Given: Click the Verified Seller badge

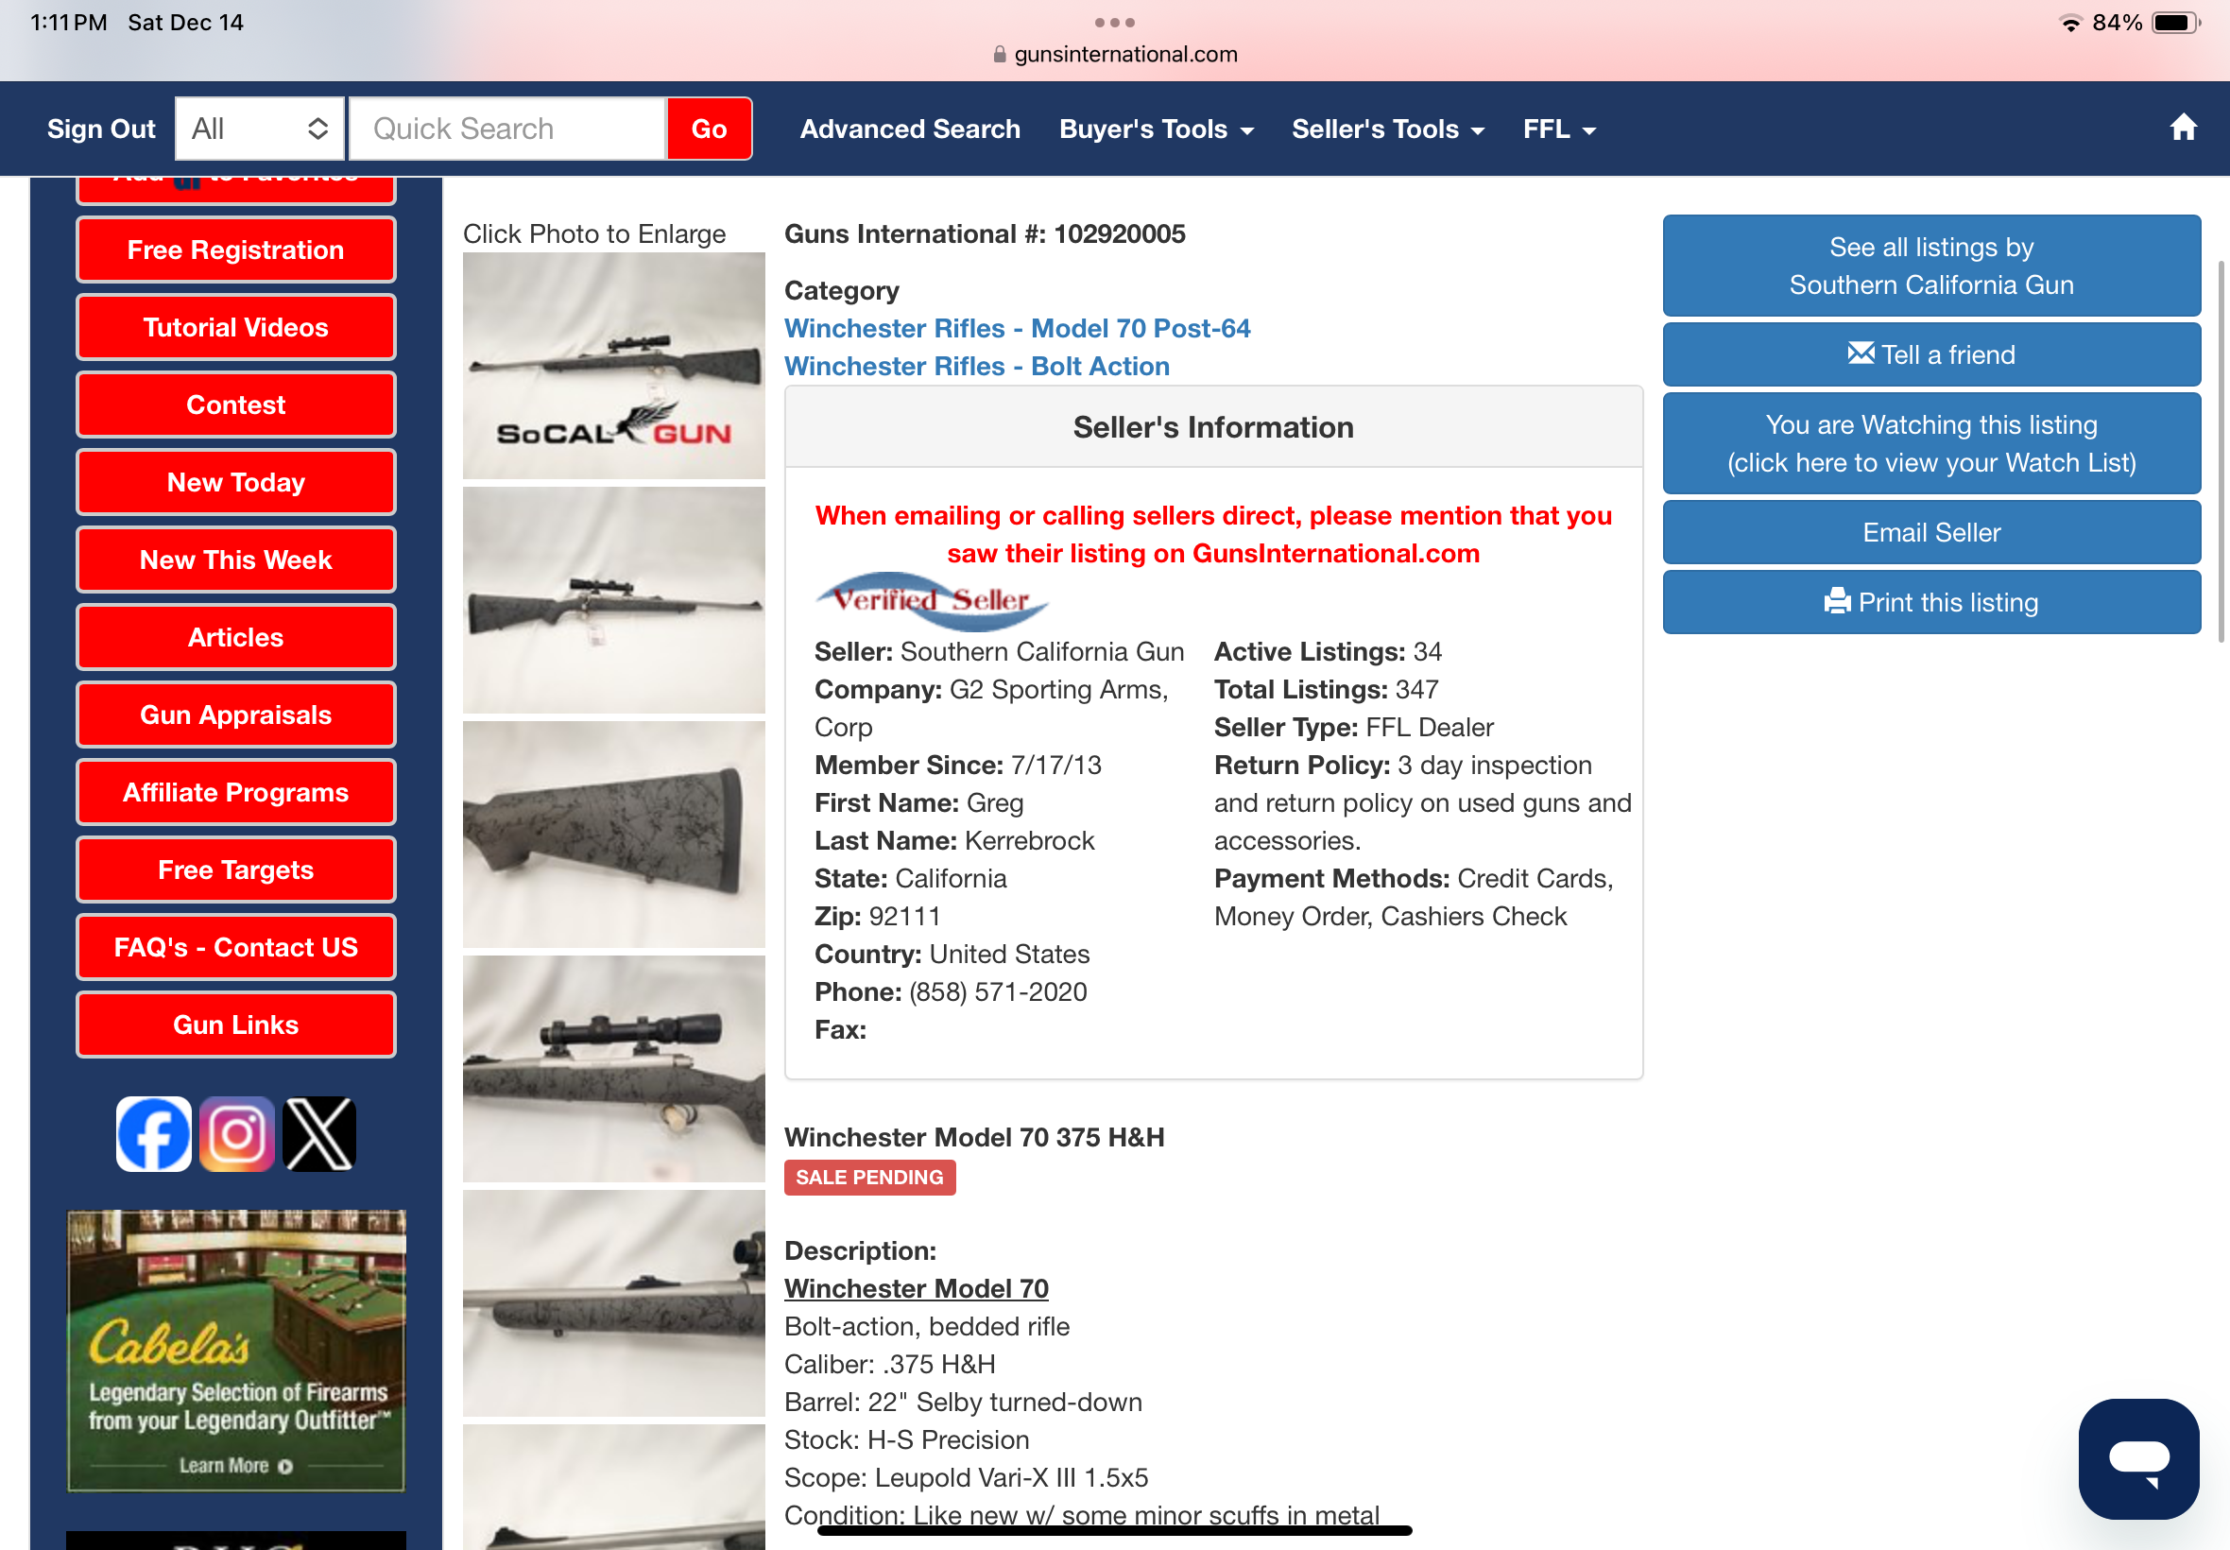Looking at the screenshot, I should pos(932,600).
